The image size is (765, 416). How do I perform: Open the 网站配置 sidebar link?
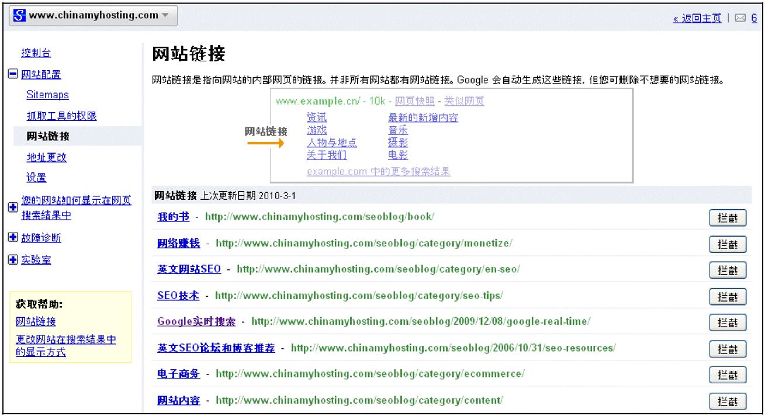coord(41,74)
